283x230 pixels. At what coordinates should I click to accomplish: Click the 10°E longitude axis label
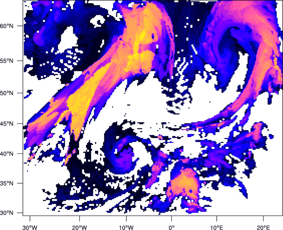tap(216, 228)
